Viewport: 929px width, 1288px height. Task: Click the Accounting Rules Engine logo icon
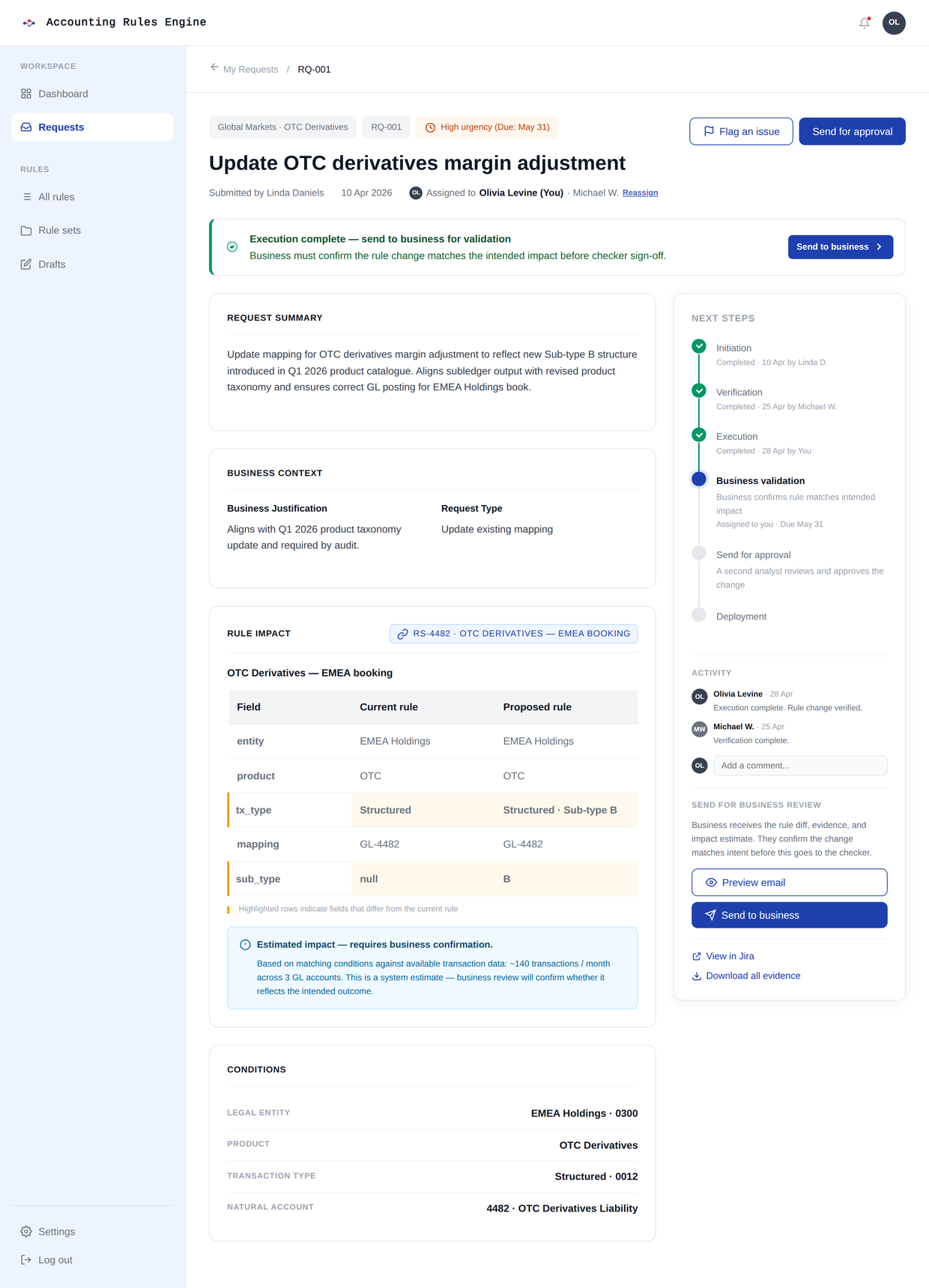click(29, 23)
